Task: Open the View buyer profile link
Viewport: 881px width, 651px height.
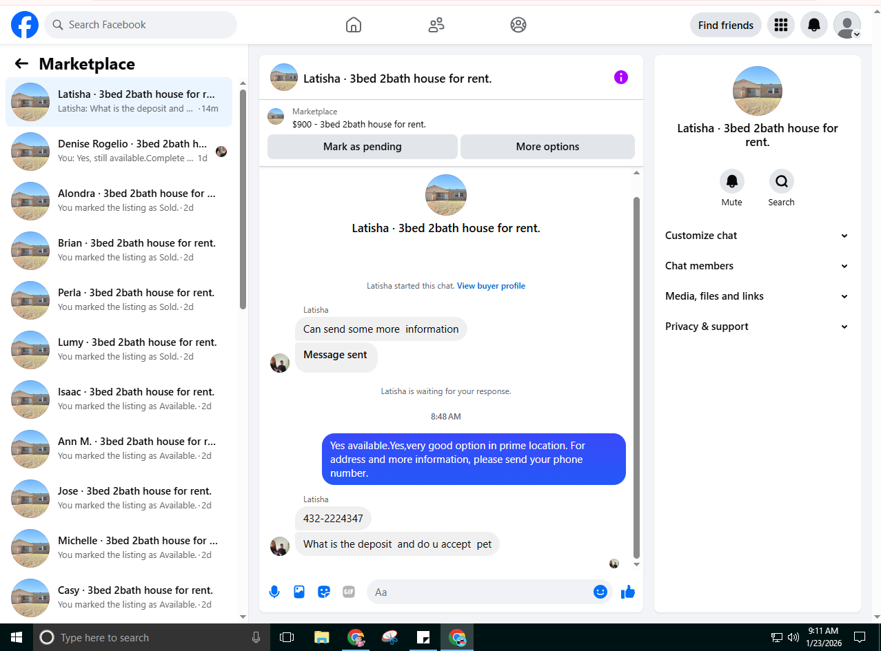Action: point(491,286)
